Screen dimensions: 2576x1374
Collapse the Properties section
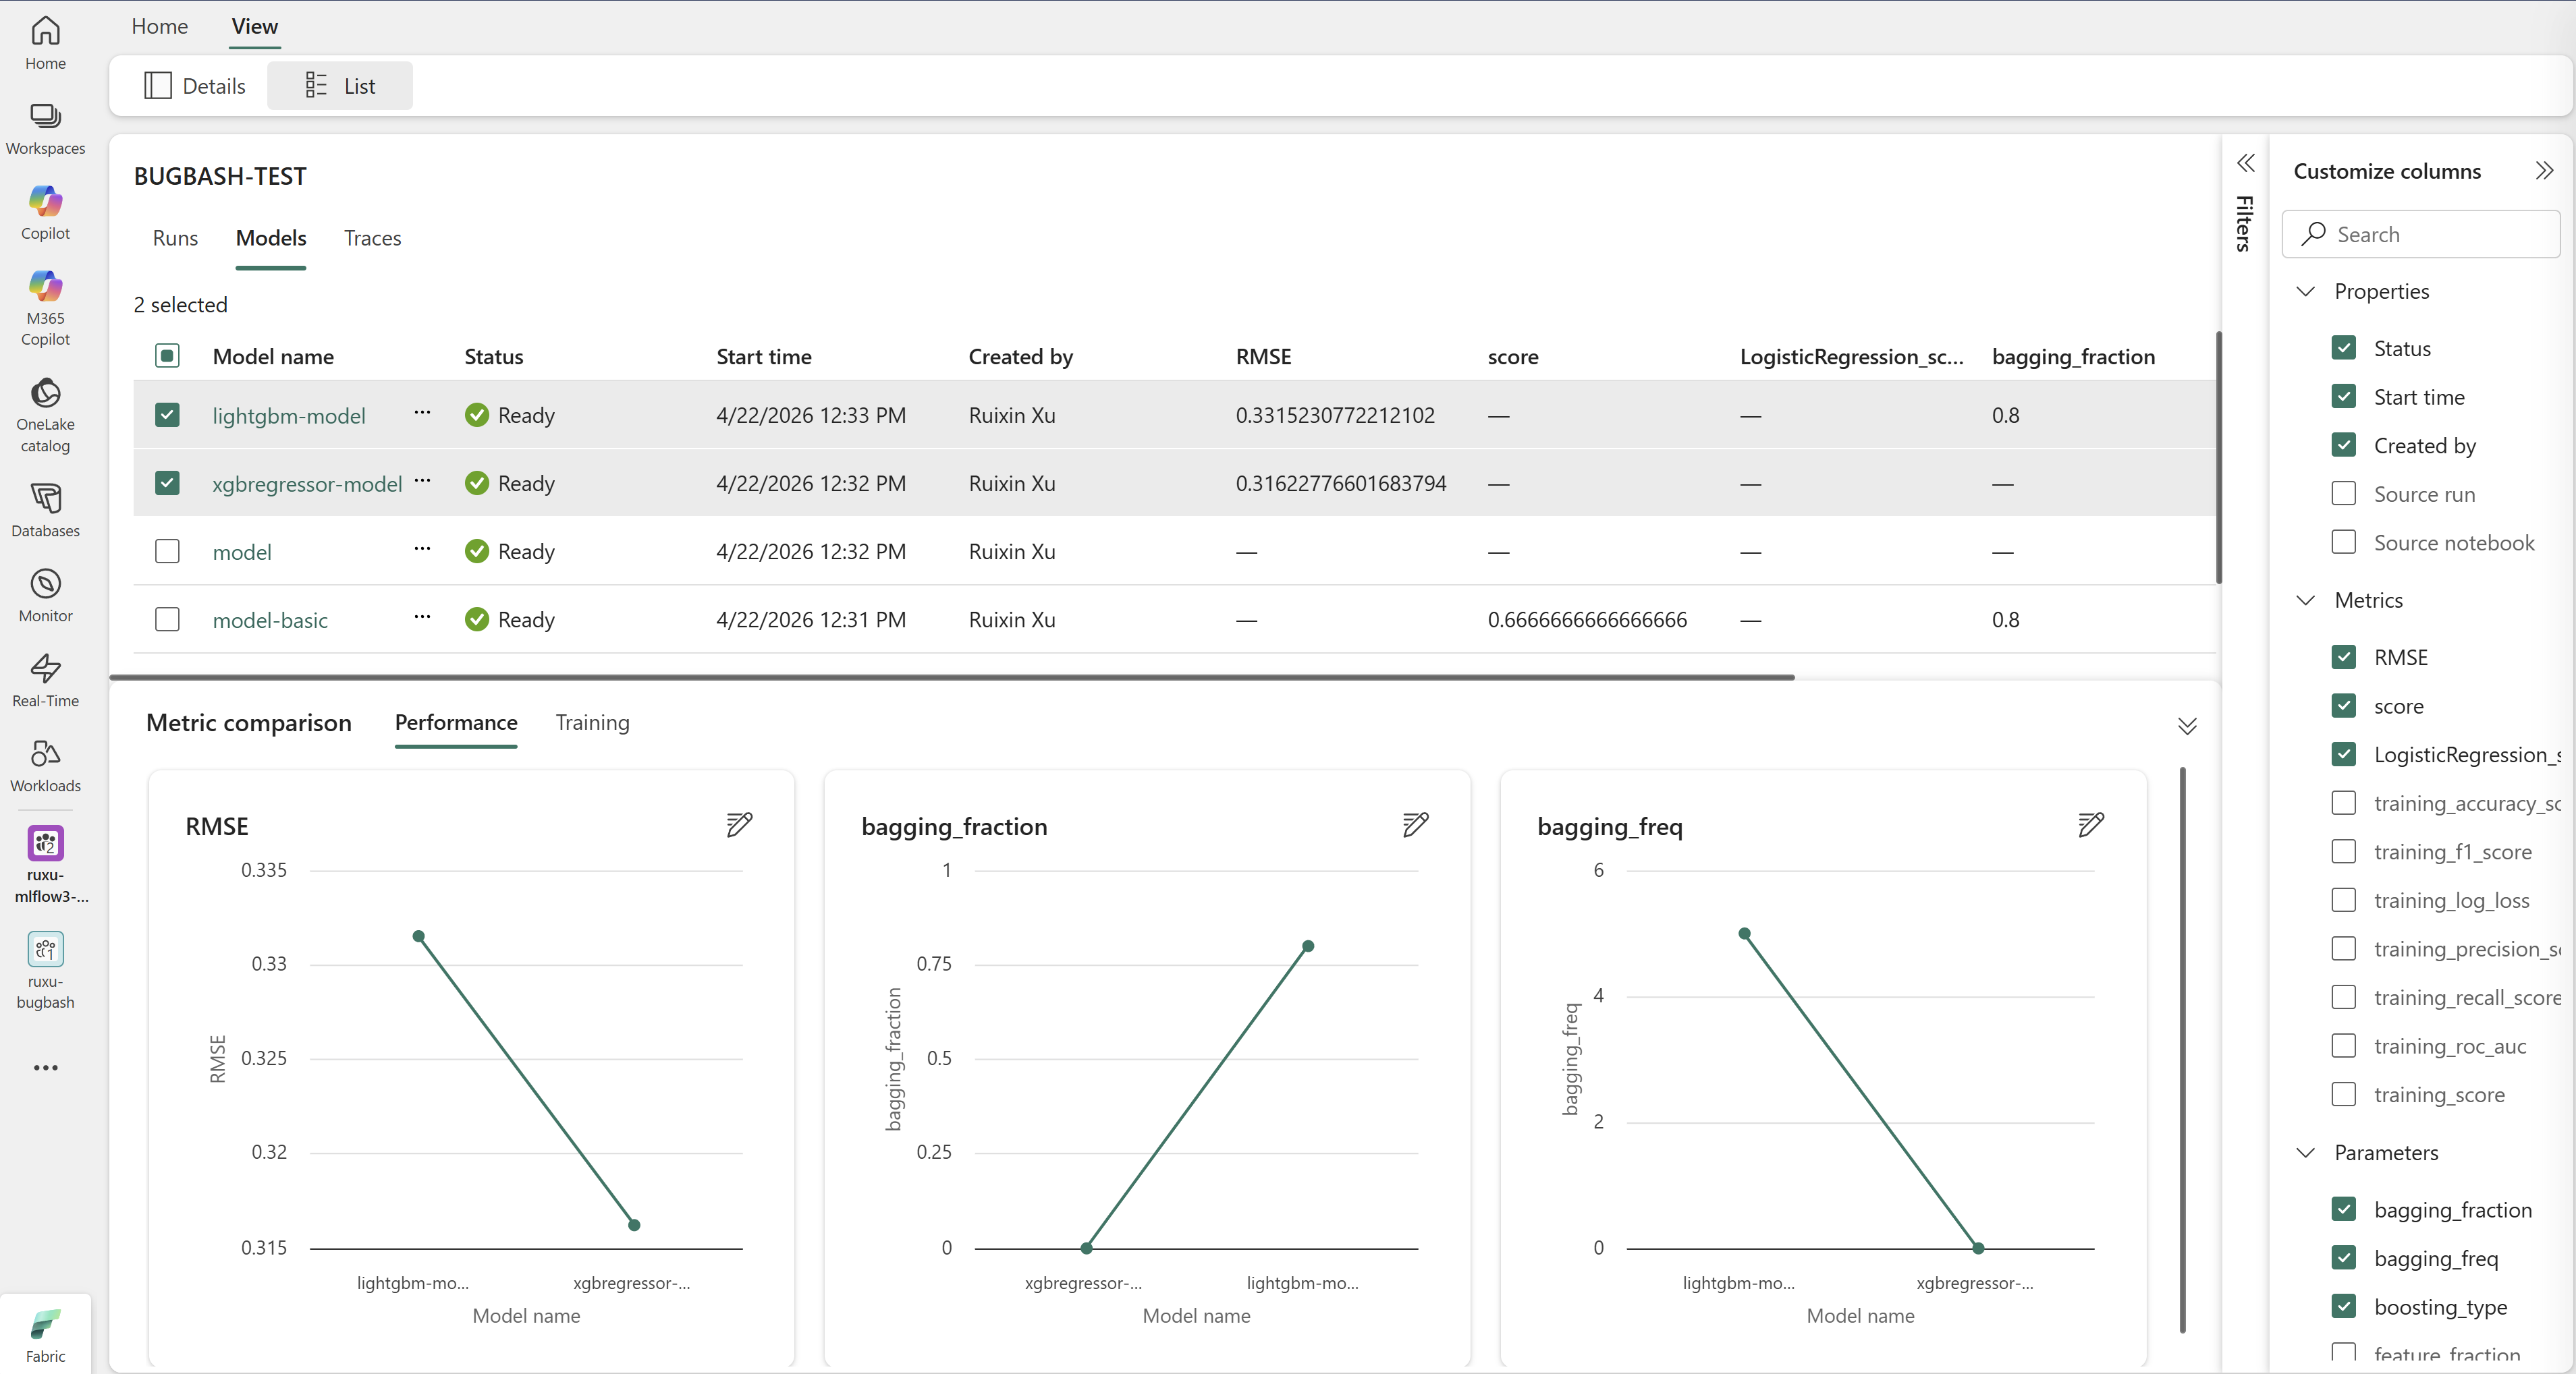[x=2306, y=291]
